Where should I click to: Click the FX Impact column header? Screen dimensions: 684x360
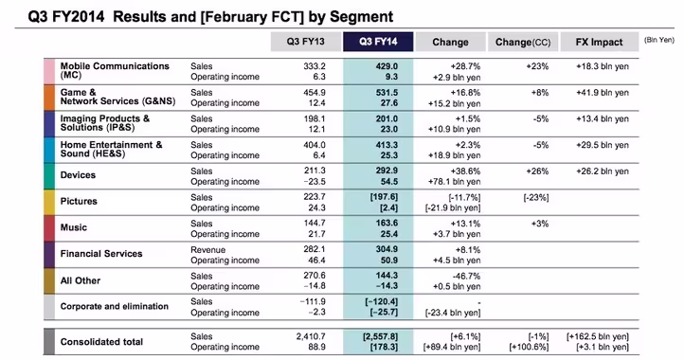click(x=599, y=42)
